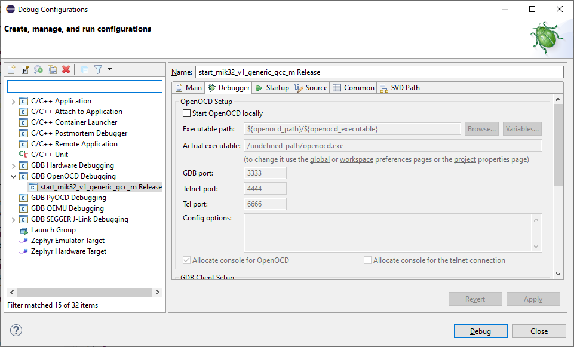Click the New launch configuration icon
Viewport: 574px width, 347px height.
(11, 70)
